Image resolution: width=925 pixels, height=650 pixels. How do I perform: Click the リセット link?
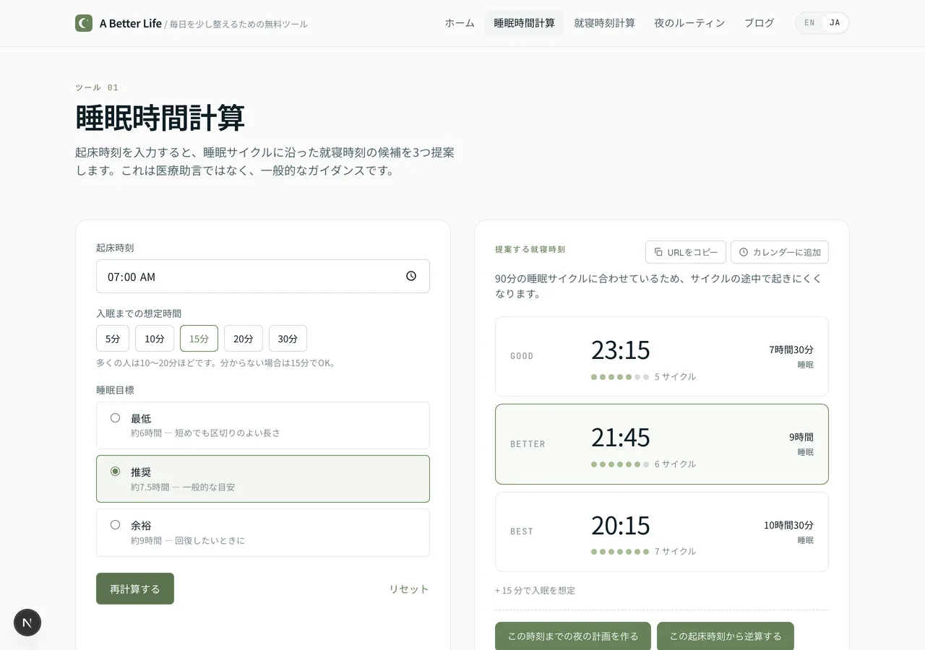[409, 589]
